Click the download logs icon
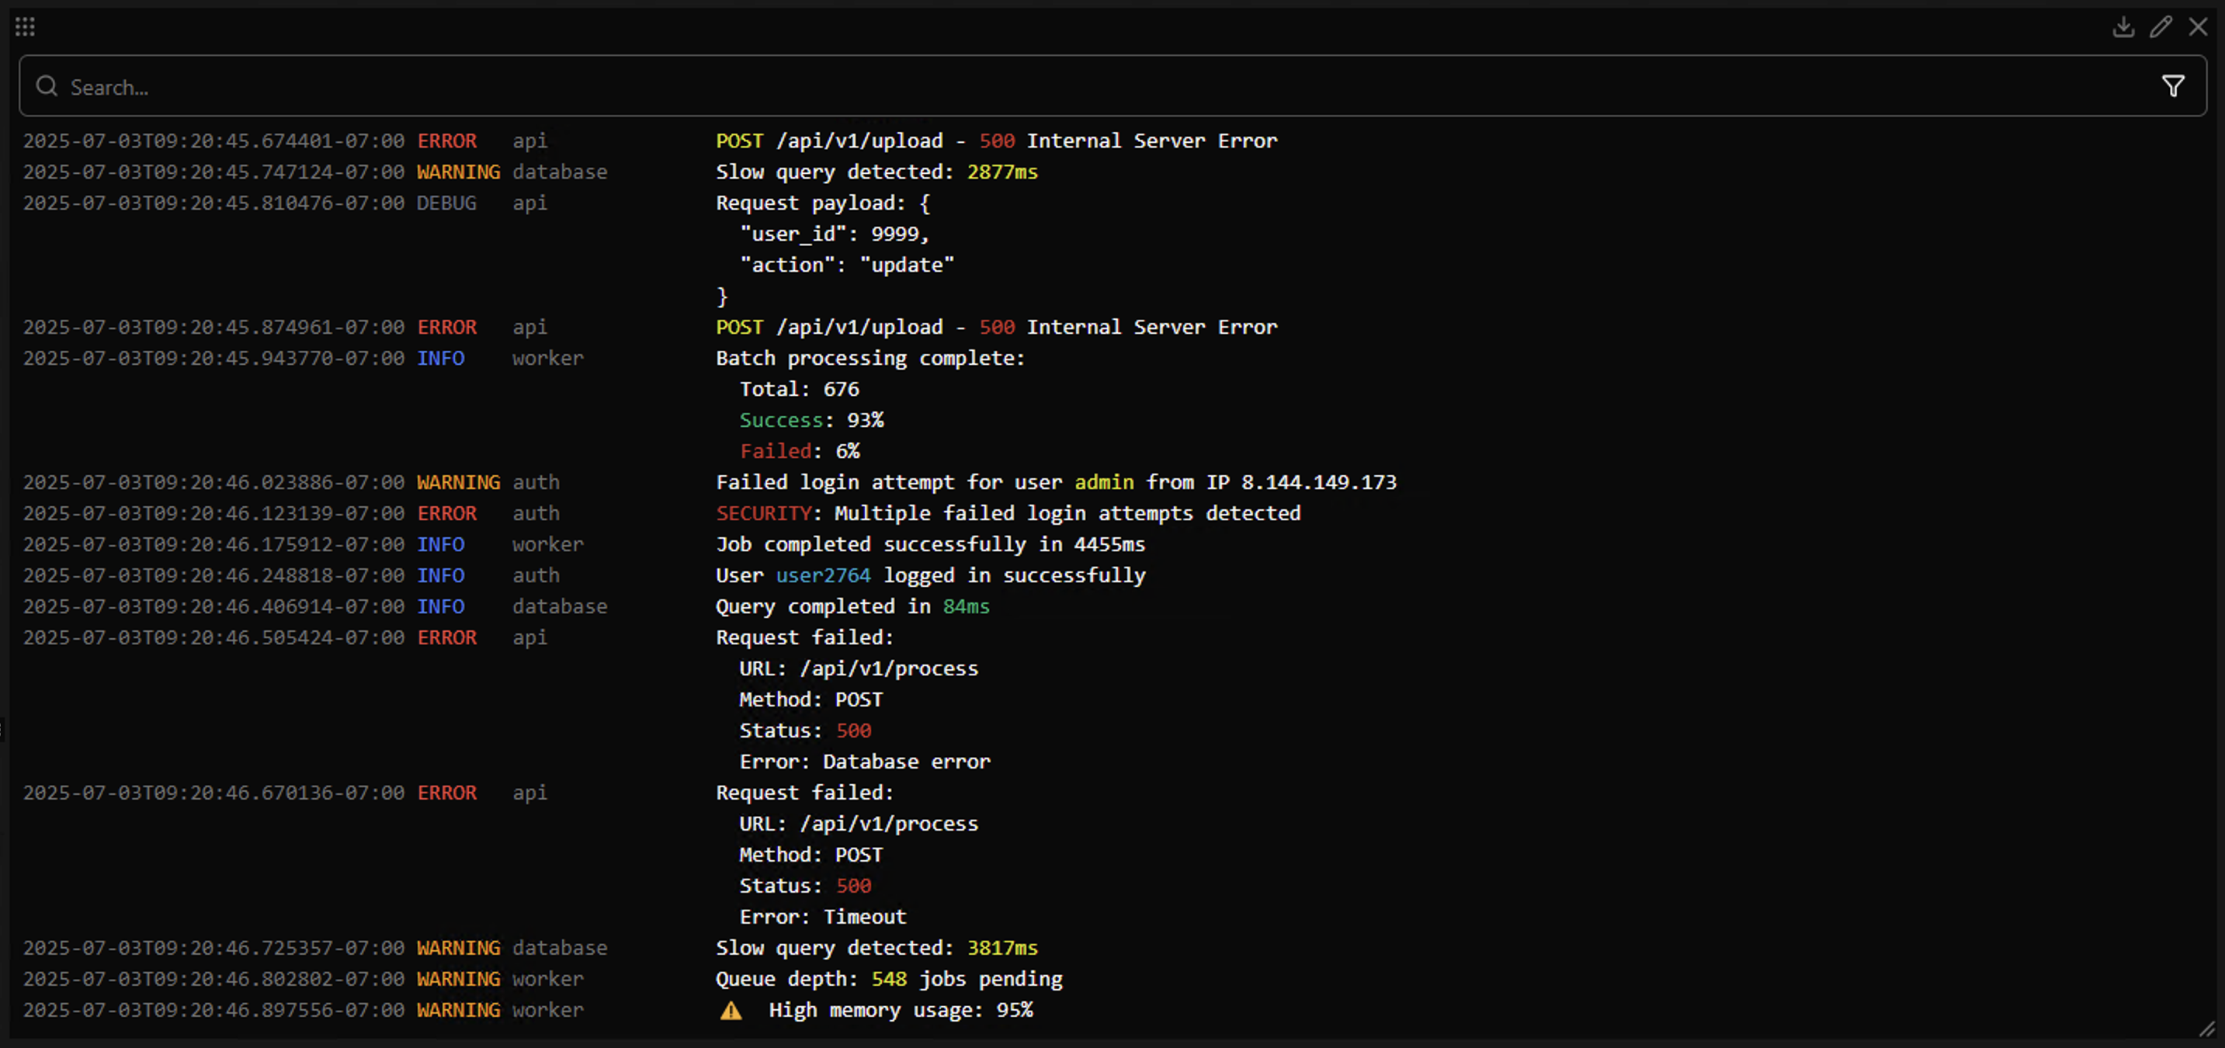Image resolution: width=2225 pixels, height=1048 pixels. point(2123,27)
